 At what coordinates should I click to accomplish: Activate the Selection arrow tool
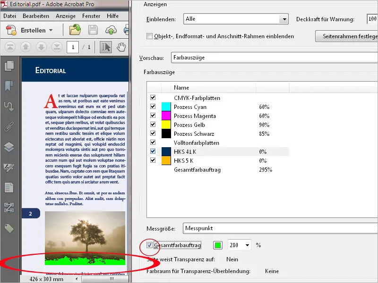105,47
